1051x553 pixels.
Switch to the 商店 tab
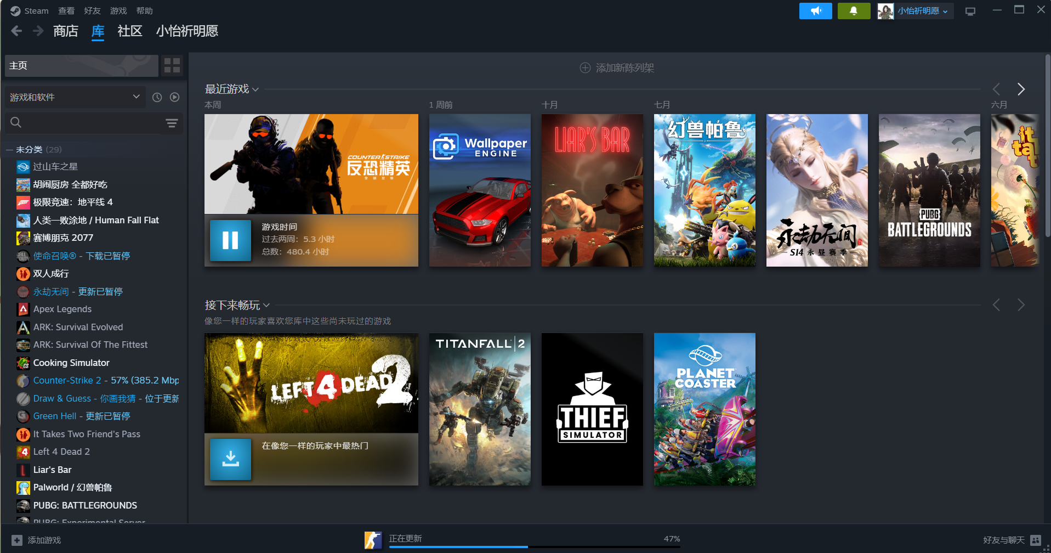(66, 31)
